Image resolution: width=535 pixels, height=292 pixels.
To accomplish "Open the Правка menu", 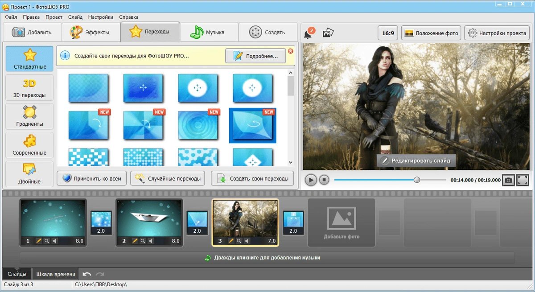I will 31,17.
